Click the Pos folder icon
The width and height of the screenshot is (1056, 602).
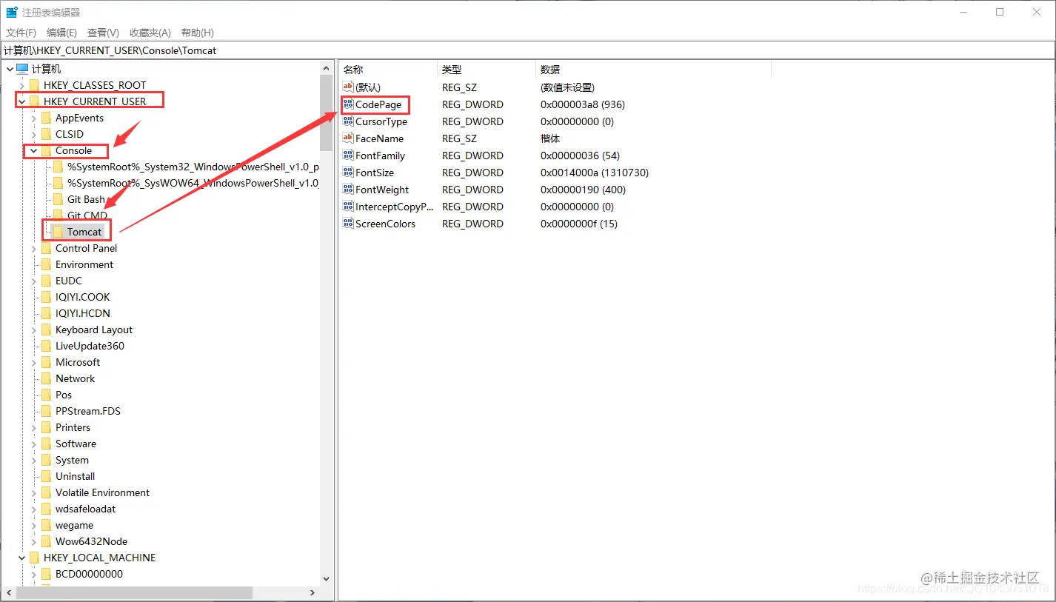tap(46, 395)
